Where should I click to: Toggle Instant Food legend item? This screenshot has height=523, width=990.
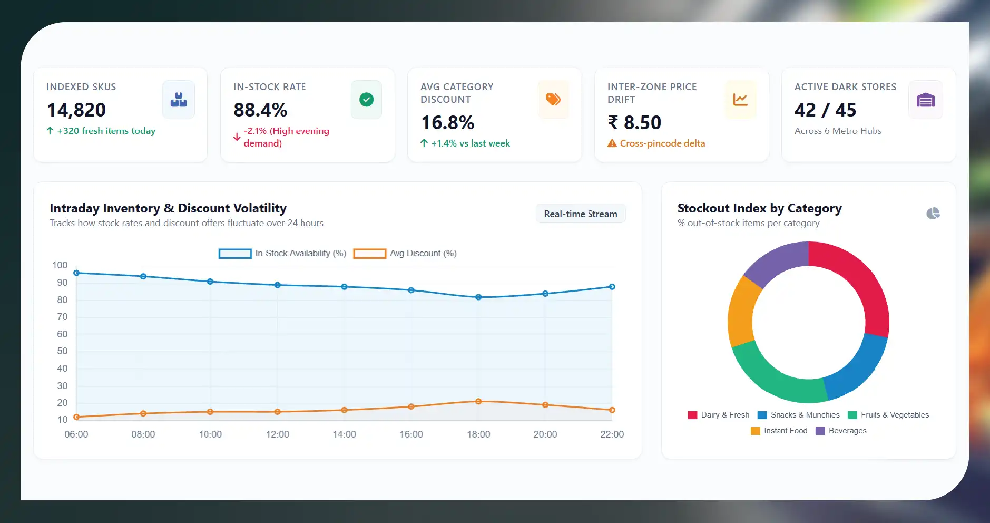point(779,431)
